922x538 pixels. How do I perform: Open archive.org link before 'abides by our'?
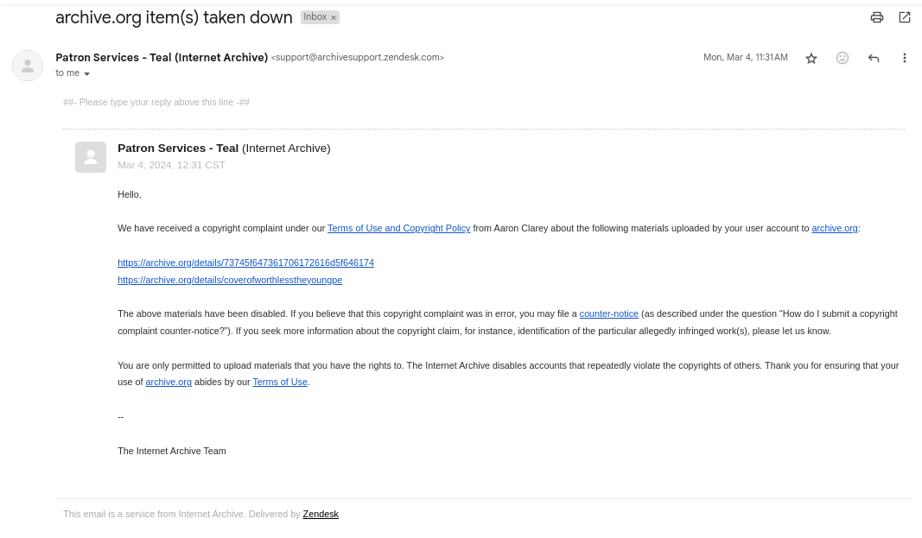(169, 382)
